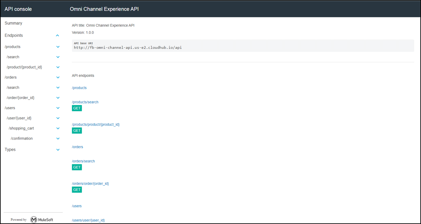This screenshot has width=421, height=224.
Task: Open the /orders/search endpoint link
Action: point(83,161)
